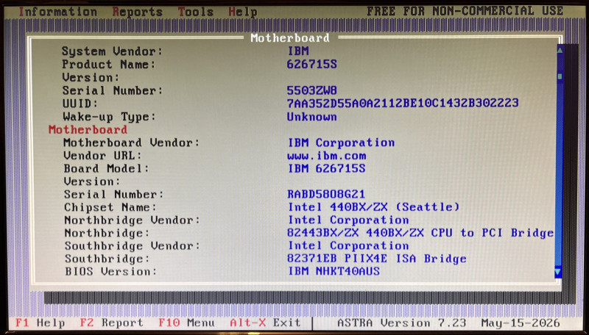
Task: Click the Board Model label
Action: click(x=106, y=169)
